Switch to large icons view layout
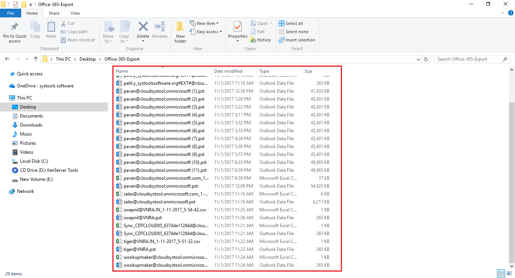Screen dimensions: 515x278 [x=509, y=274]
